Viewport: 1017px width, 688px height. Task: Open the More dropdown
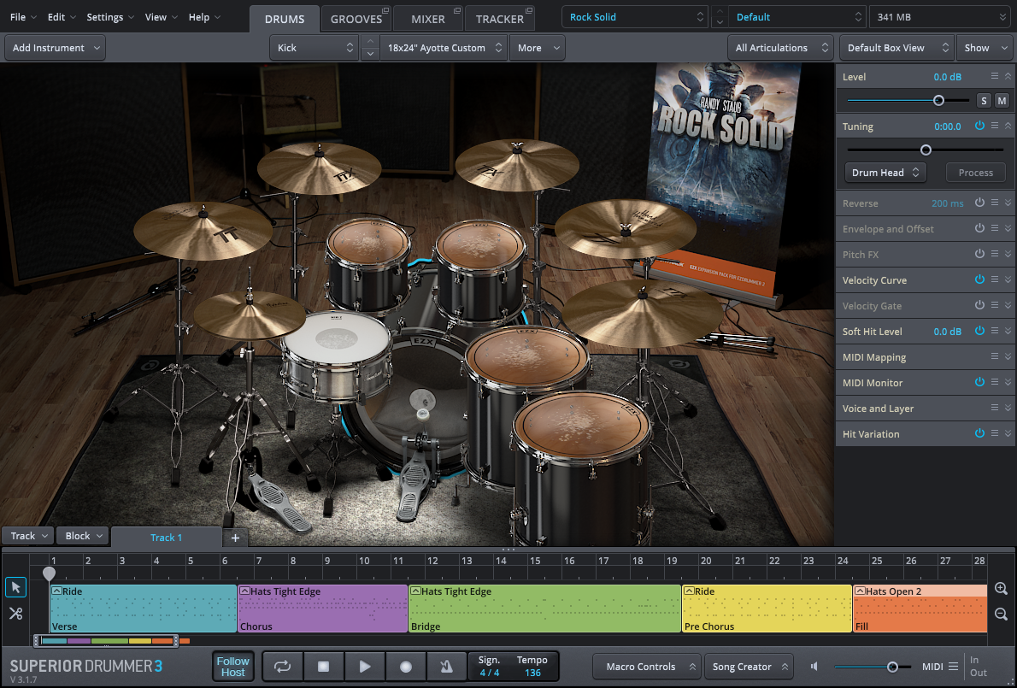point(538,48)
